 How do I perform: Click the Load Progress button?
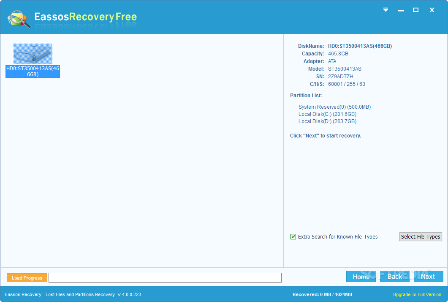(x=27, y=277)
